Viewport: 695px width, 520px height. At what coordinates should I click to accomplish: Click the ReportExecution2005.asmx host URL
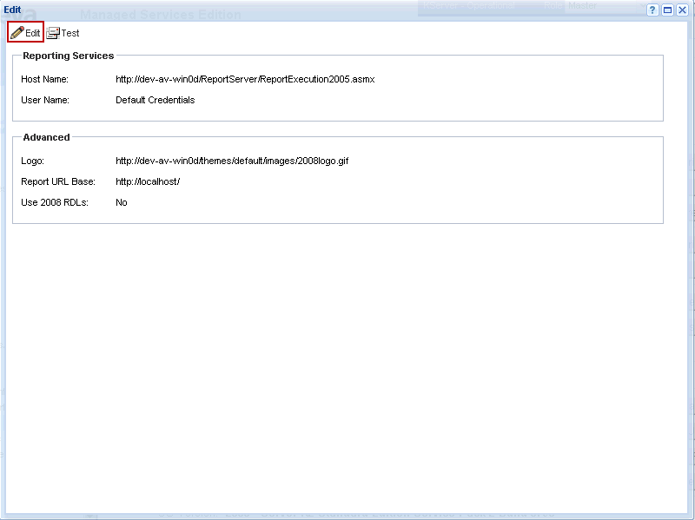point(245,79)
